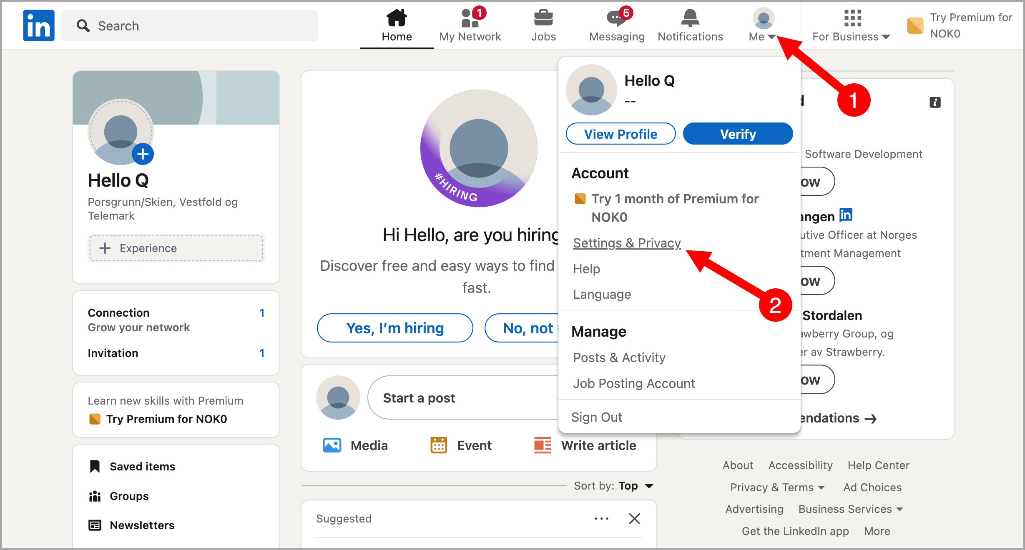Open Settings & Privacy
Image resolution: width=1025 pixels, height=550 pixels.
(627, 243)
